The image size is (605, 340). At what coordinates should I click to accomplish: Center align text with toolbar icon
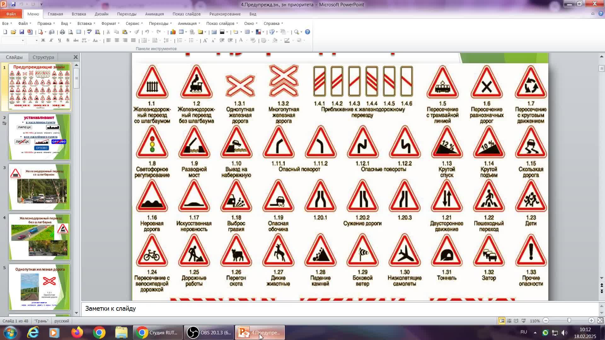[x=117, y=40]
